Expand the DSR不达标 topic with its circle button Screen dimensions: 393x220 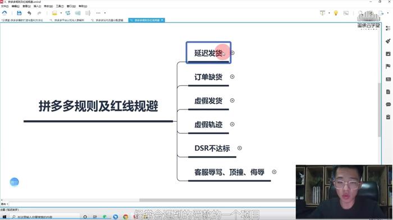point(240,148)
